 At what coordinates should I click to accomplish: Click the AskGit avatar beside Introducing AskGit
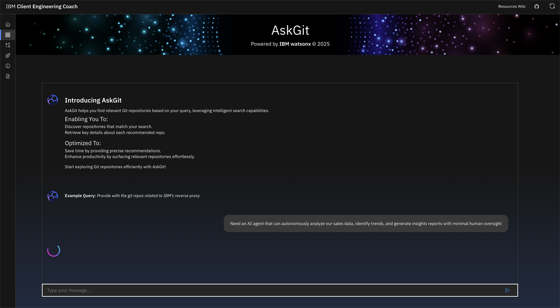pyautogui.click(x=53, y=100)
